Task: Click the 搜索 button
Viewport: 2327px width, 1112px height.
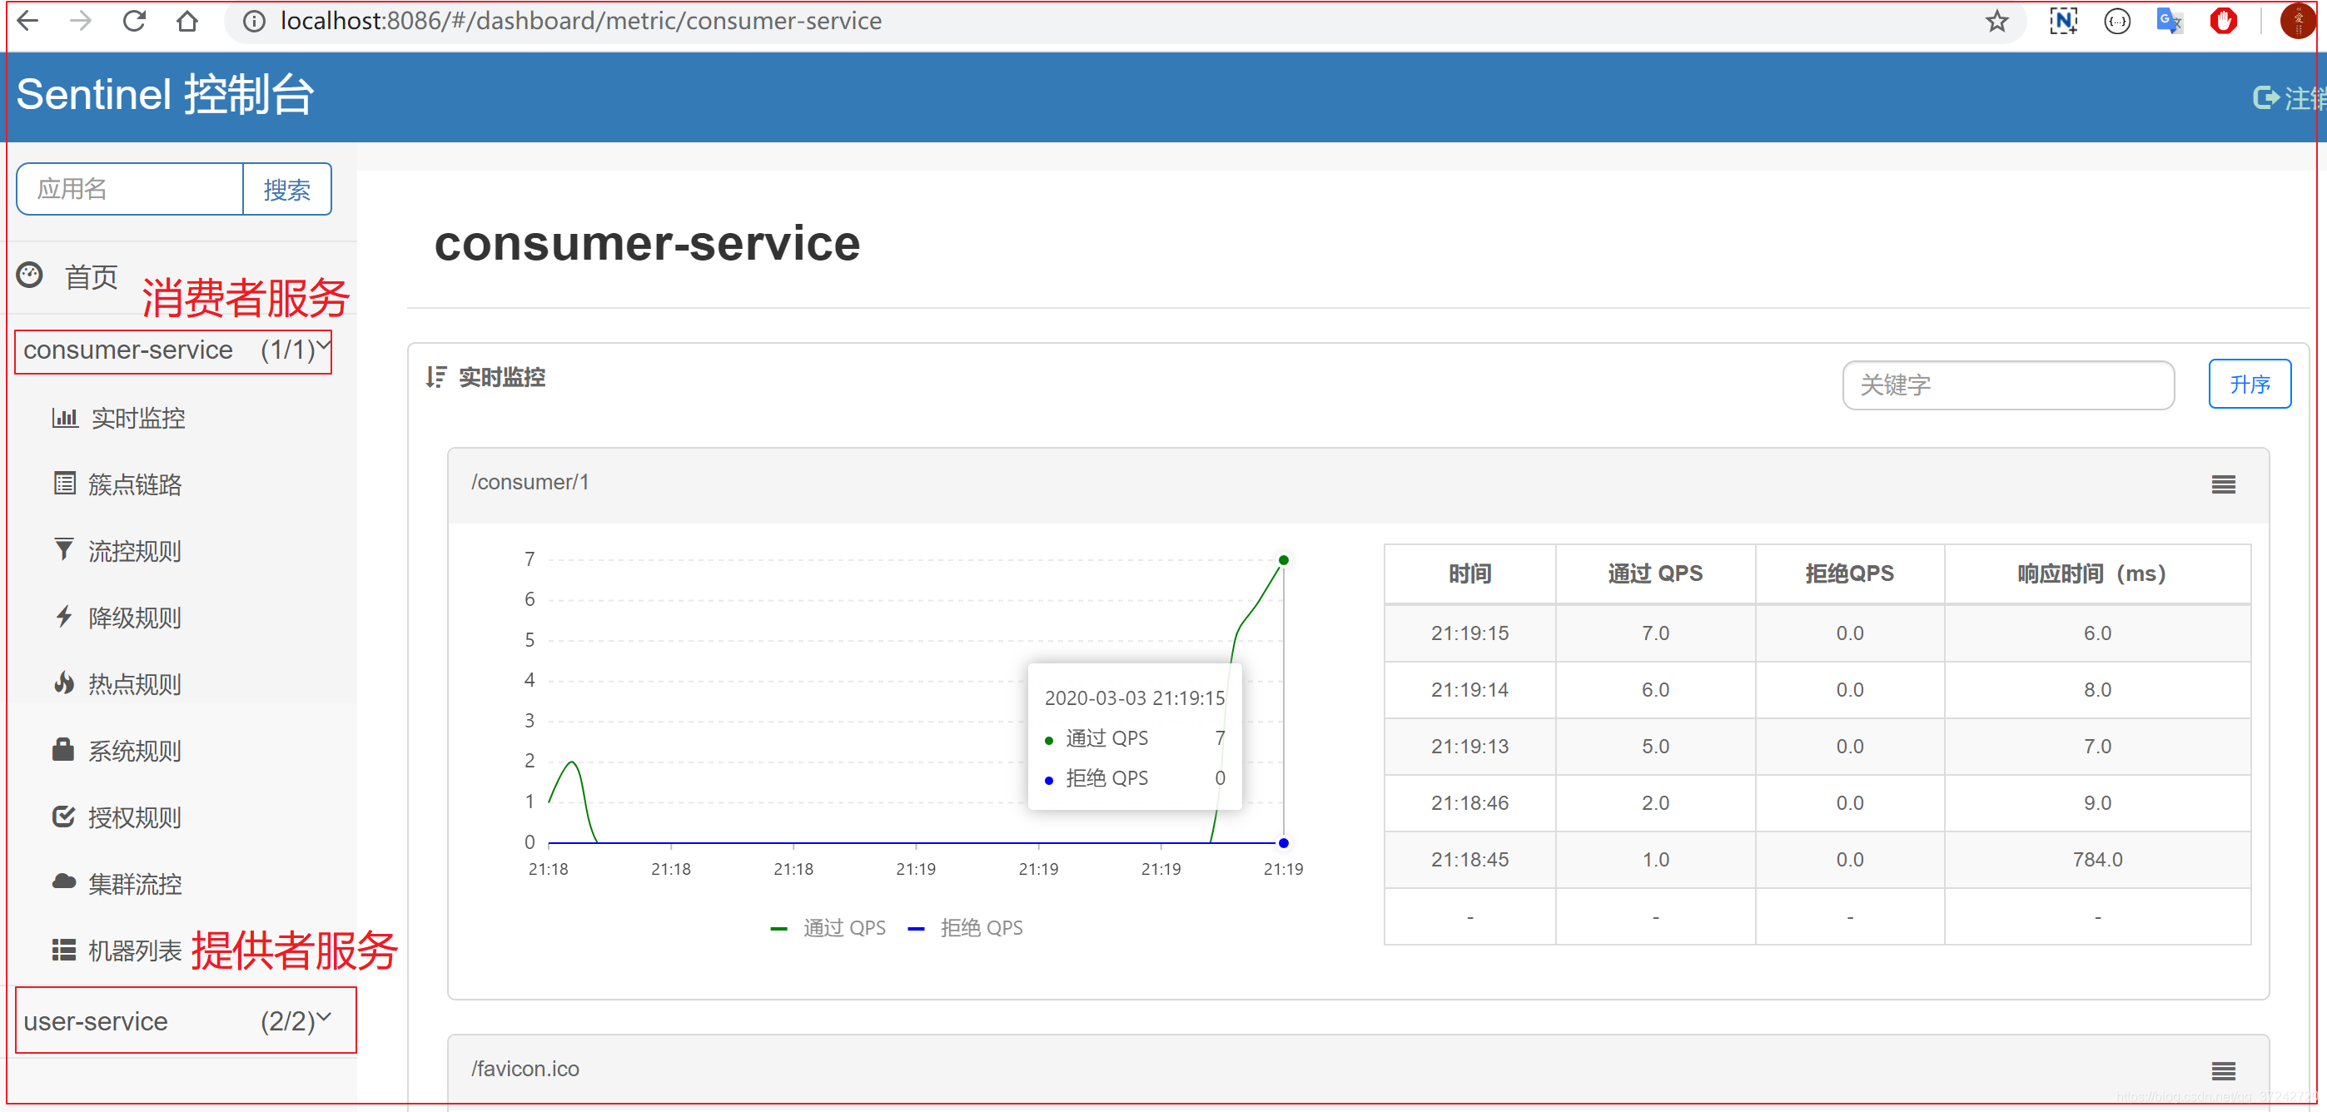Action: (x=287, y=189)
